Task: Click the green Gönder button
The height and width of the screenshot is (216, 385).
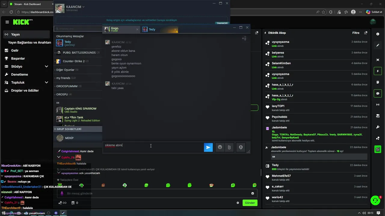Action: 250,203
